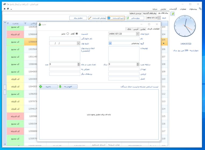Click the نام input field

coord(124,39)
